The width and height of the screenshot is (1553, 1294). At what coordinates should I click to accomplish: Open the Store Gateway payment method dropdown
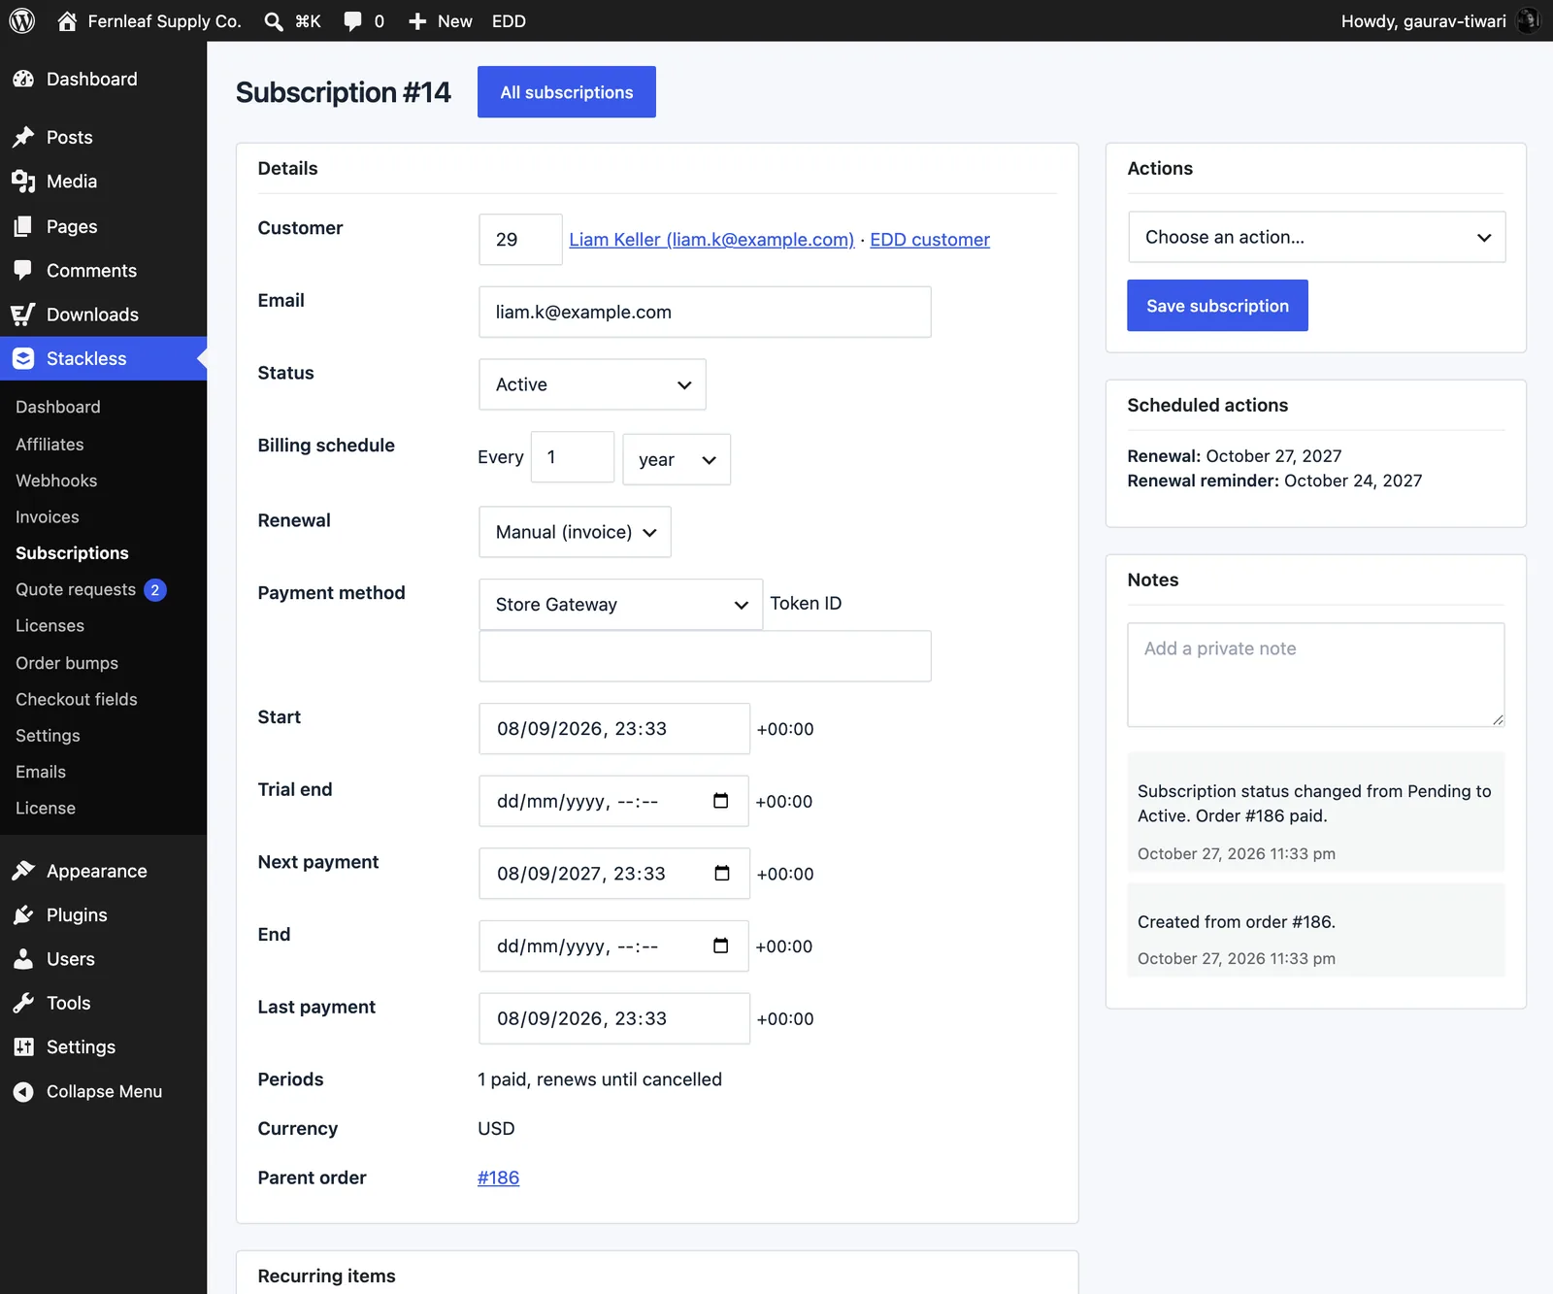coord(620,605)
